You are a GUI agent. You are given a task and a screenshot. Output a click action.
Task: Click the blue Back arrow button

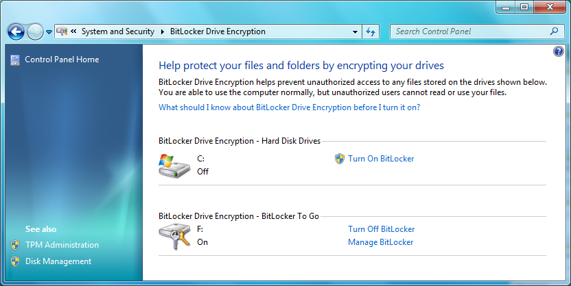coord(16,32)
